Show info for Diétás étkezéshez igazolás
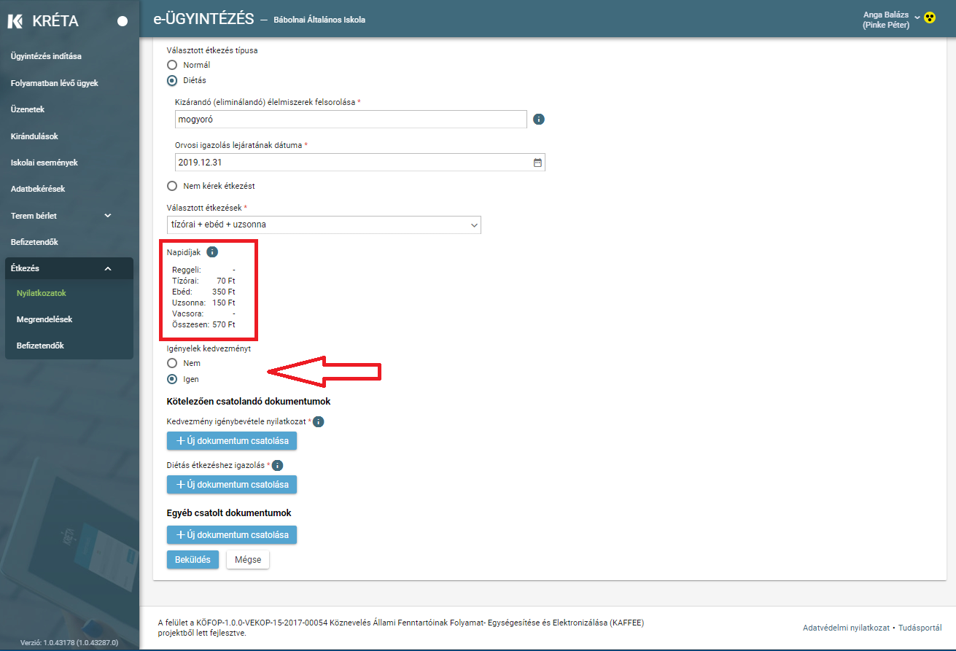This screenshot has height=651, width=956. tap(277, 464)
